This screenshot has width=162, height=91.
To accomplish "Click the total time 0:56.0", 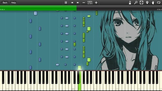I will click(x=159, y=10).
